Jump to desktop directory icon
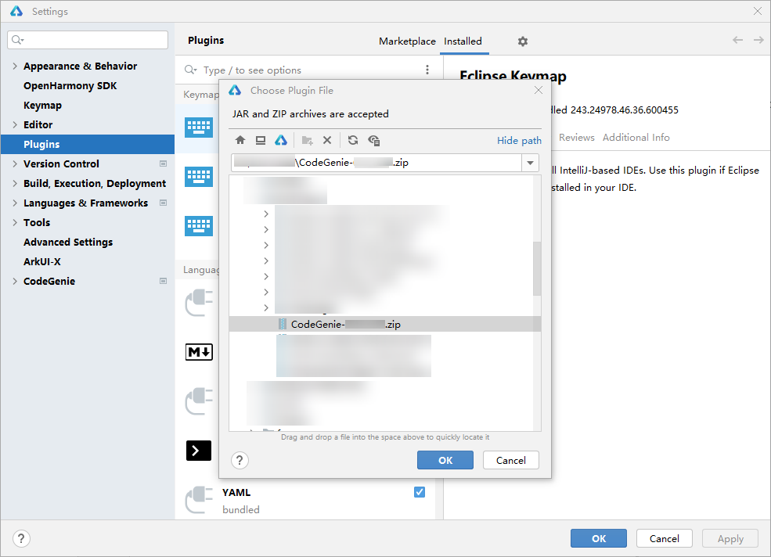Viewport: 771px width, 557px height. click(x=261, y=140)
